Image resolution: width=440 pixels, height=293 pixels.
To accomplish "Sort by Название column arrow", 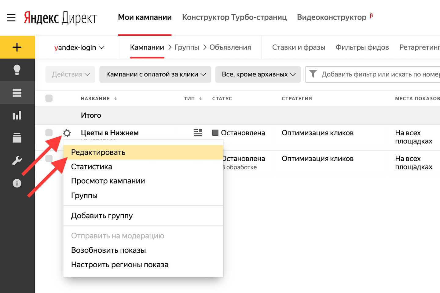I will point(116,98).
